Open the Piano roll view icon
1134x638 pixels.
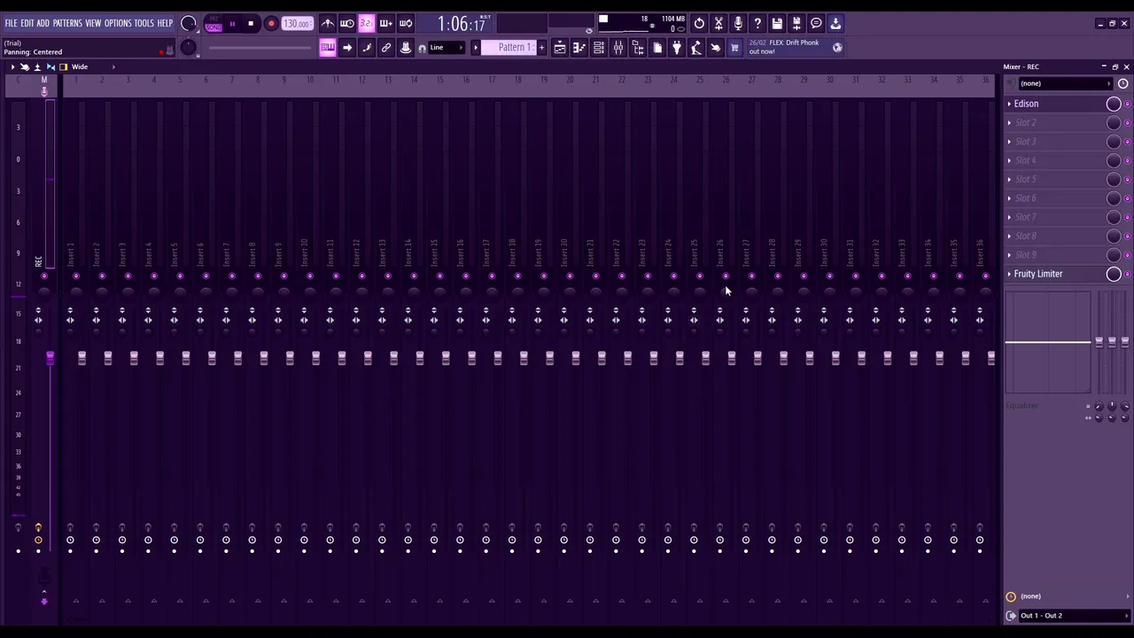pyautogui.click(x=579, y=48)
